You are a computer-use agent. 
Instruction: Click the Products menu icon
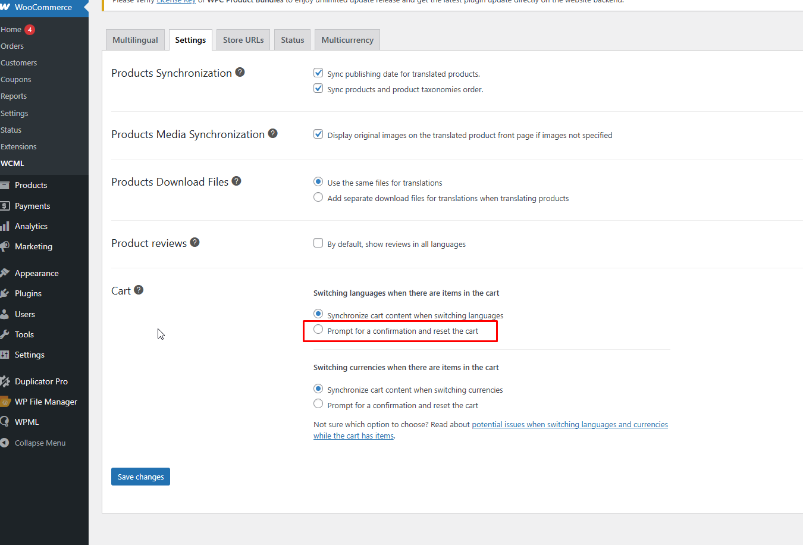(x=5, y=185)
